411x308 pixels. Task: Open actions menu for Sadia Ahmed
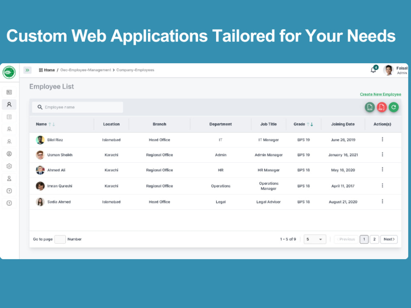382,201
